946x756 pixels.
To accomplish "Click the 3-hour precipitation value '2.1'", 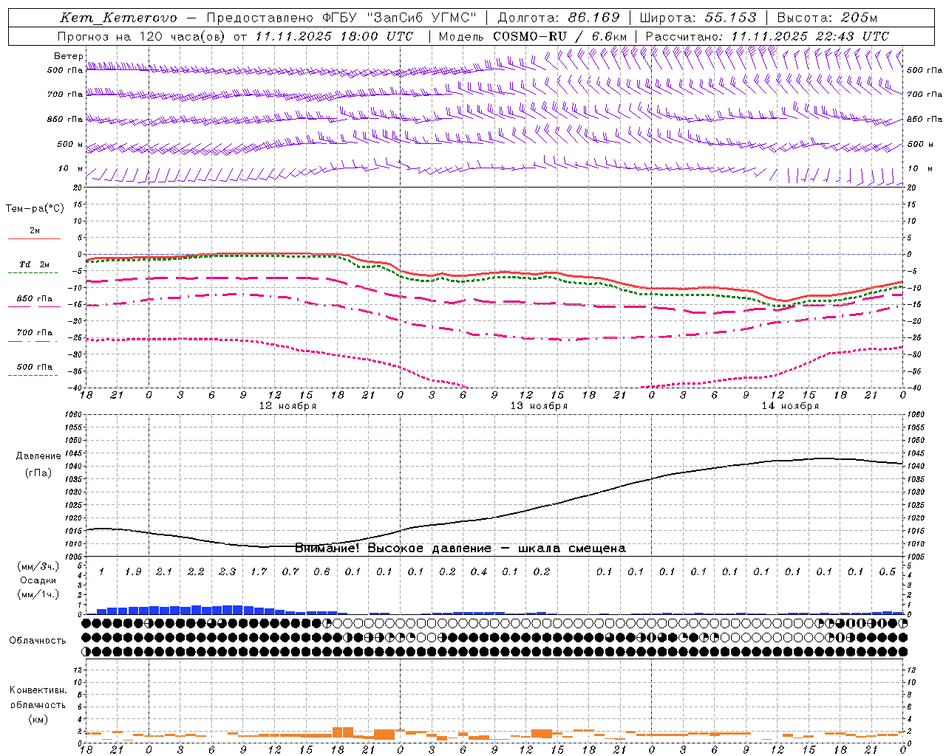I will [x=164, y=572].
